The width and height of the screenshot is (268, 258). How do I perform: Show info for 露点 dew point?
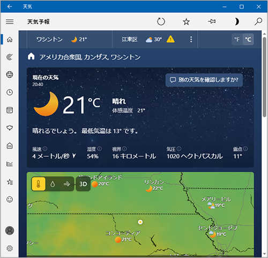click(245, 148)
